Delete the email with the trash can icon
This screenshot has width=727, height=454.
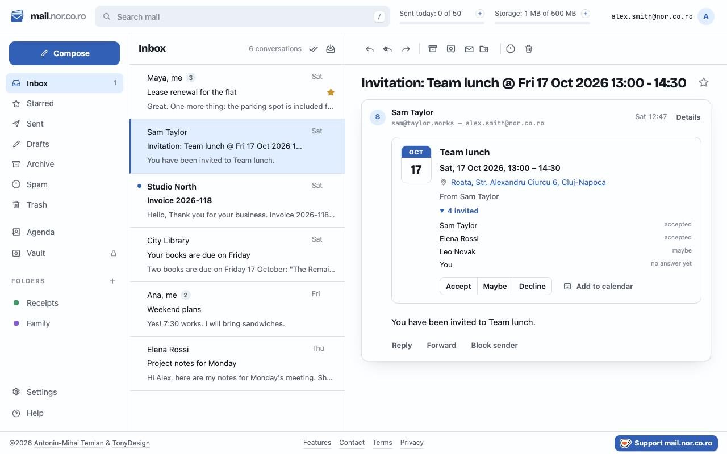pyautogui.click(x=529, y=49)
